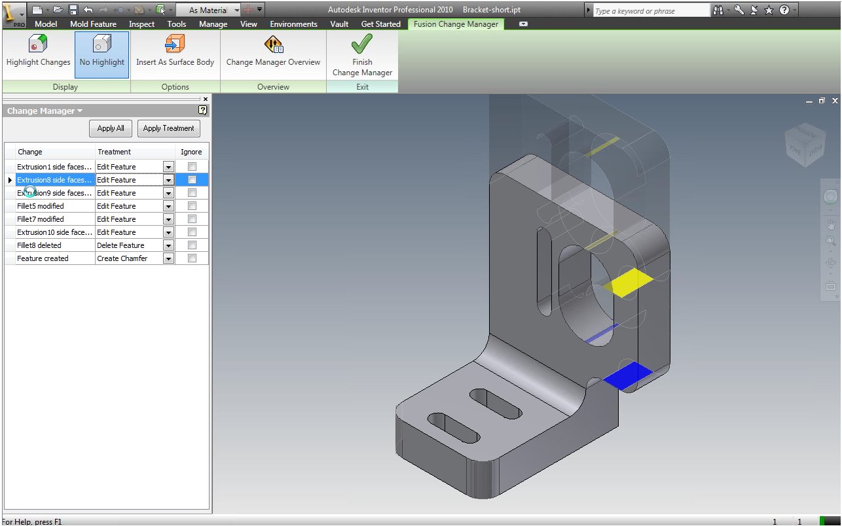This screenshot has width=842, height=526.
Task: Select the Fusion Change Manager tab
Action: 456,24
